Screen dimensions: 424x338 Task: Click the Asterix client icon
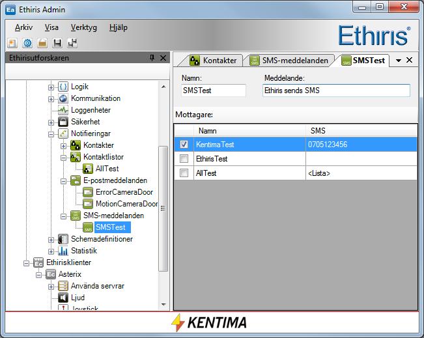pyautogui.click(x=51, y=274)
